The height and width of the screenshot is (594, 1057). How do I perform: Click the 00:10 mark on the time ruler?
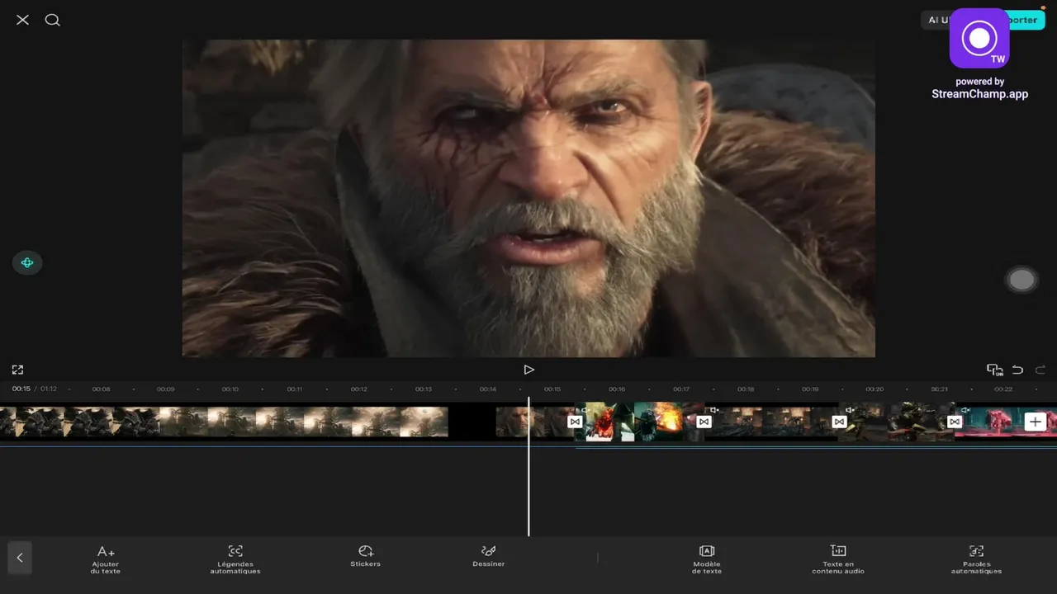tap(230, 389)
